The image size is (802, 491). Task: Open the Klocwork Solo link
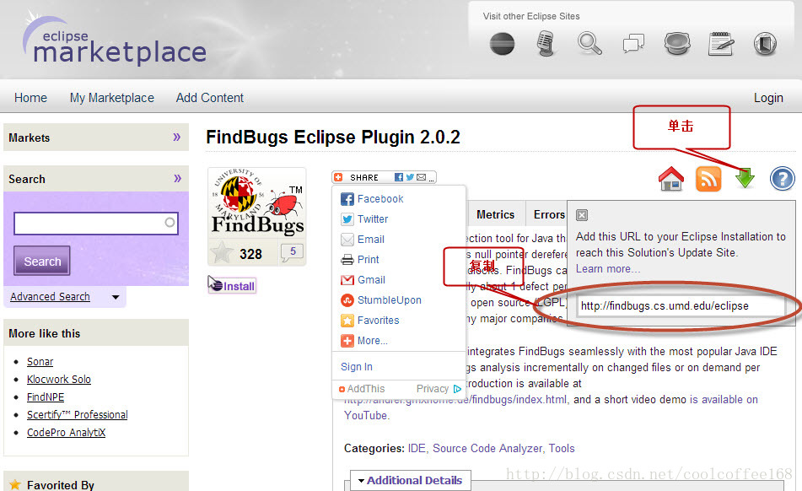coord(59,380)
